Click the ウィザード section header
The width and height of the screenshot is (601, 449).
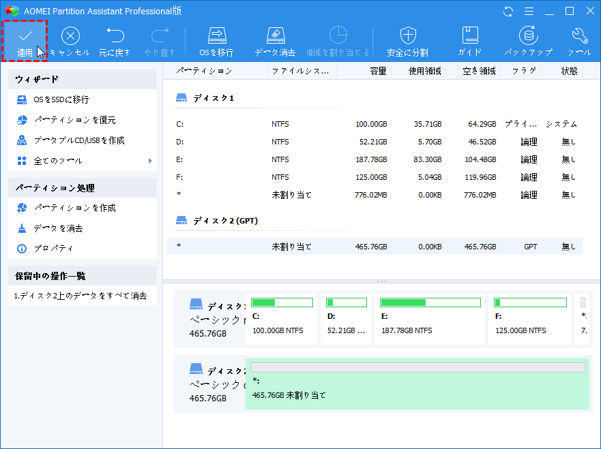(83, 79)
